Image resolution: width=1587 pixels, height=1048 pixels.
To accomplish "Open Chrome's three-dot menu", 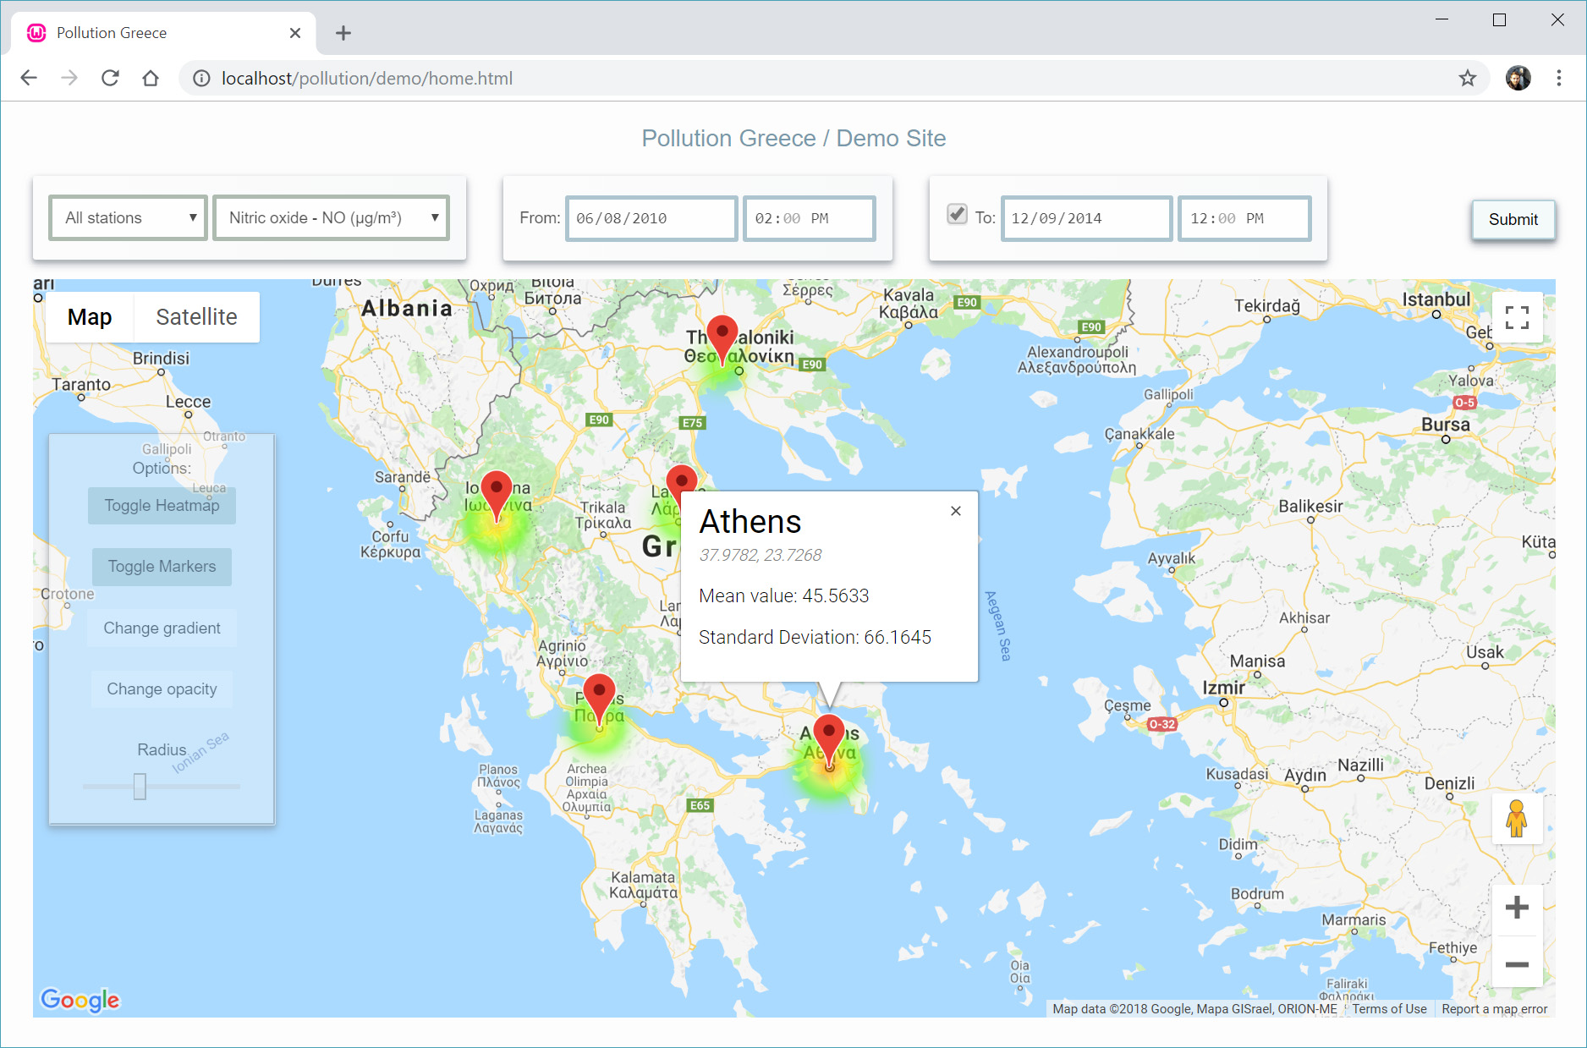I will pos(1559,78).
